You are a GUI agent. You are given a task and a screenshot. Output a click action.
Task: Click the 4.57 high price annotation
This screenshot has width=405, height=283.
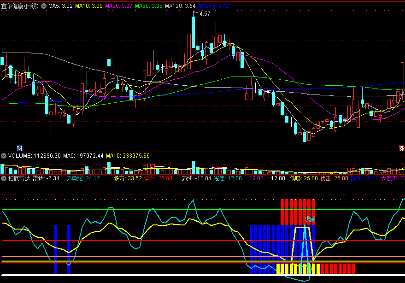tap(205, 14)
